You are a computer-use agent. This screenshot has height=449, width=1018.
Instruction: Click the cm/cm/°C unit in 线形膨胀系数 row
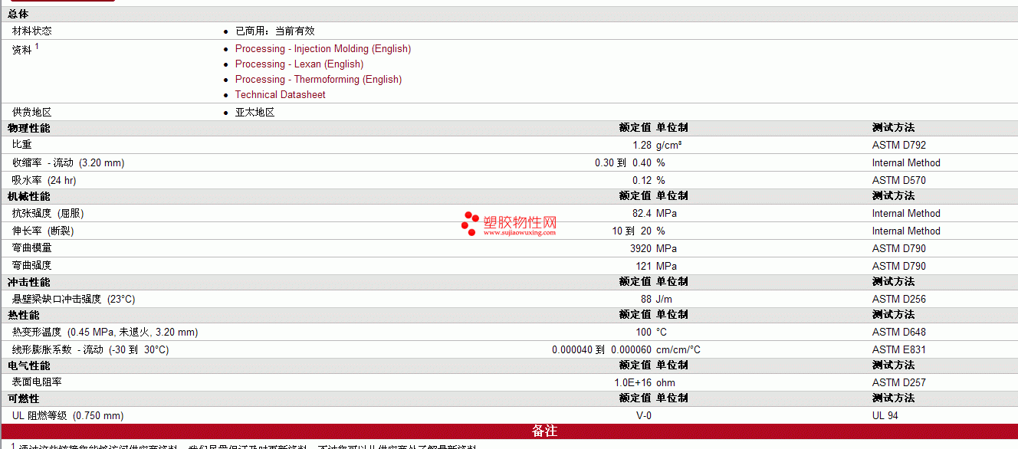[x=678, y=349]
